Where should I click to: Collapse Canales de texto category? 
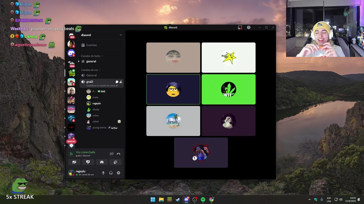(92, 56)
